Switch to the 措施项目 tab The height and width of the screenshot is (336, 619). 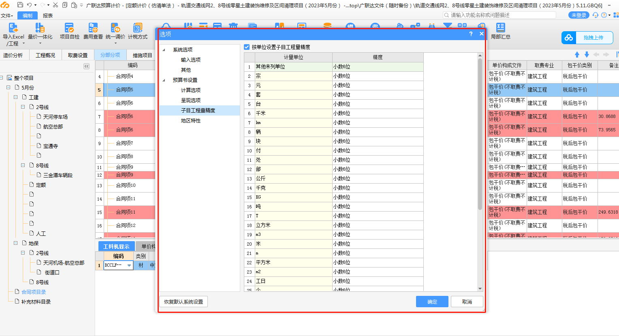142,55
